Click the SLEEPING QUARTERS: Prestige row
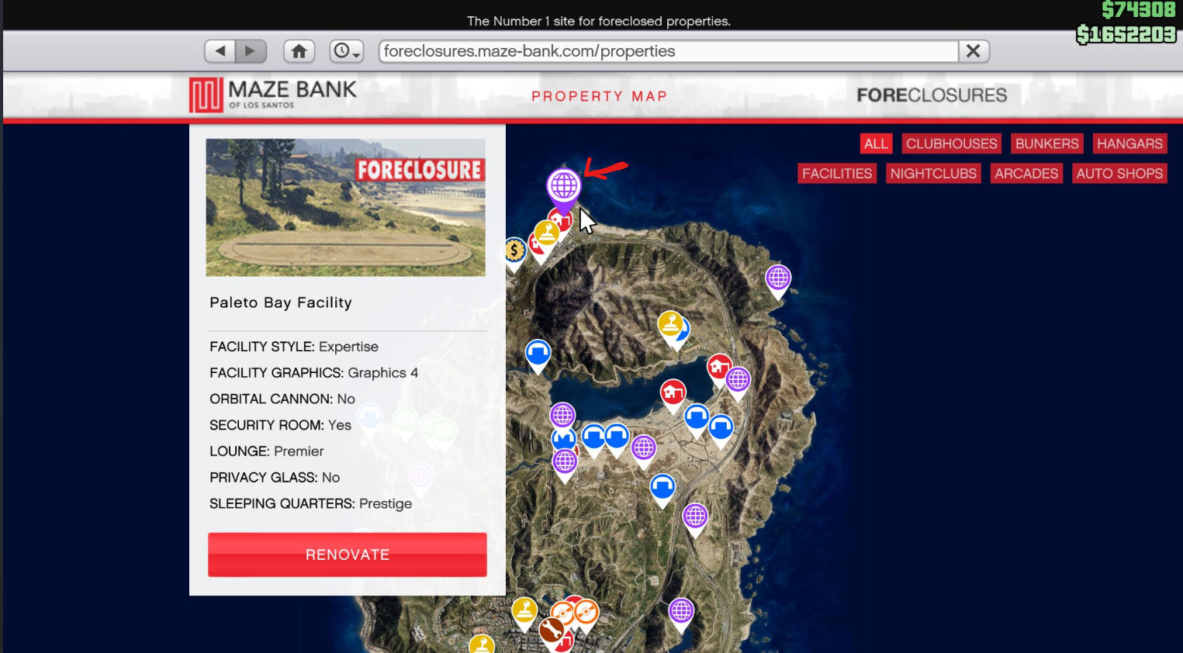 pos(310,504)
